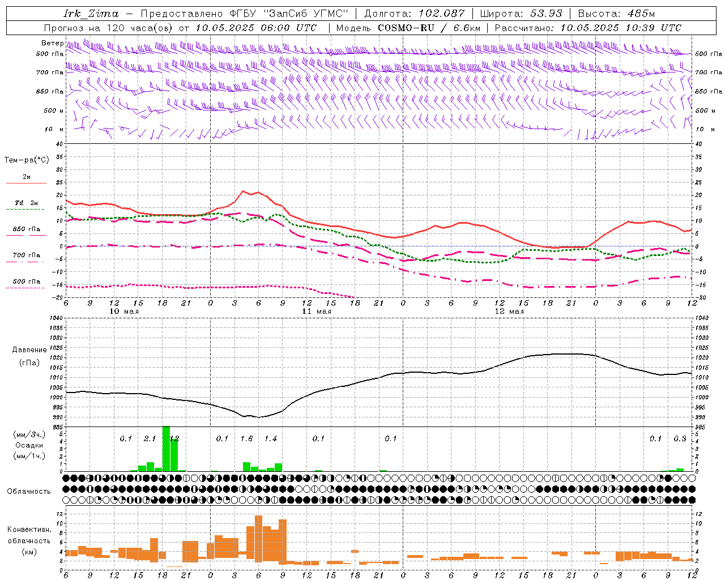This screenshot has height=580, width=725.
Task: Click the '11 мая' date label
Action: pyautogui.click(x=317, y=312)
